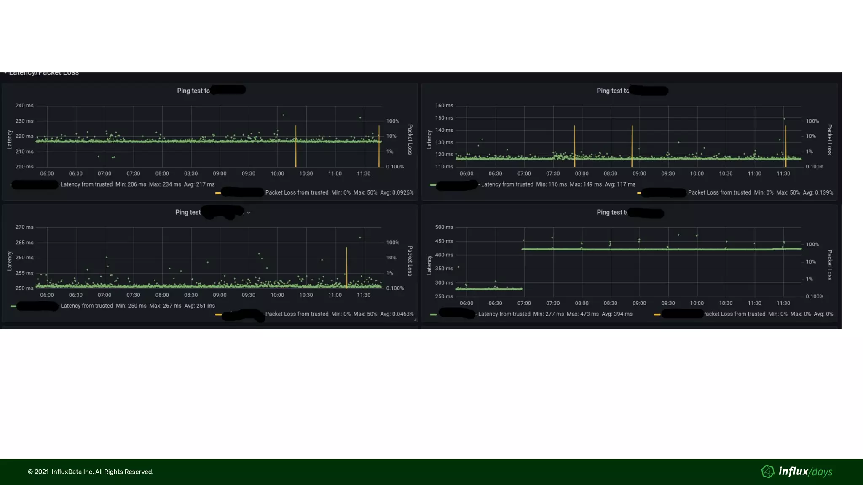Open dropdown chevron beside the lower-left Ping test title
863x485 pixels.
[249, 213]
